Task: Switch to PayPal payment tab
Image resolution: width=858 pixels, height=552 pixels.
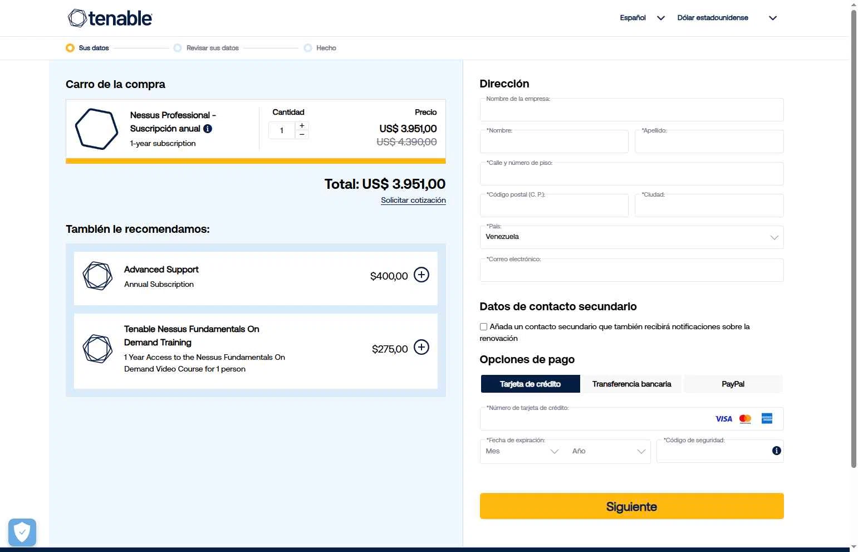Action: click(733, 384)
